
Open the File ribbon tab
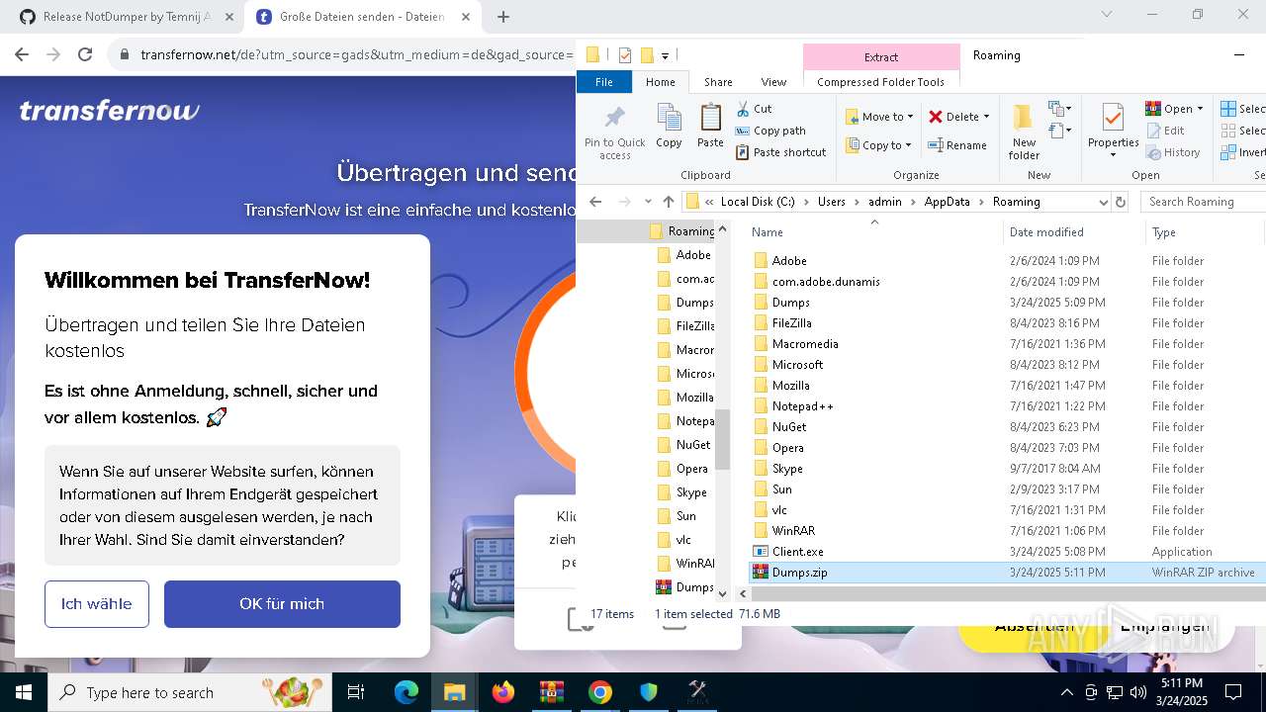point(604,82)
